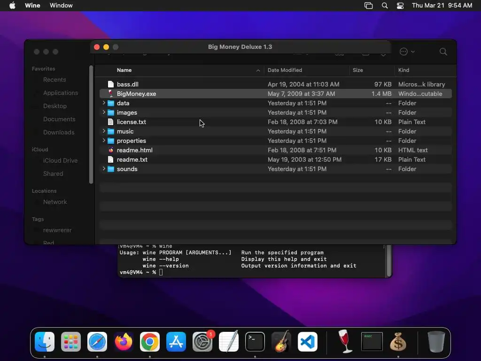Open Firefox from the Dock
481x361 pixels.
pos(124,342)
